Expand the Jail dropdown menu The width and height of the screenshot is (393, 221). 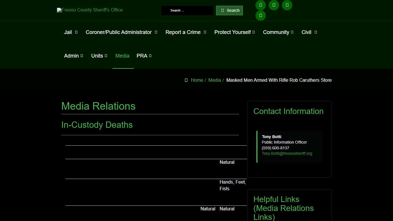click(x=71, y=32)
